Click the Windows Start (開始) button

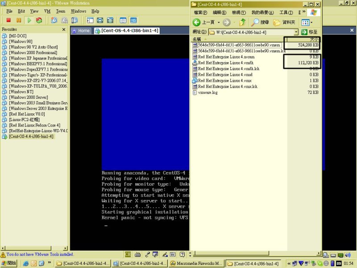coord(9,264)
